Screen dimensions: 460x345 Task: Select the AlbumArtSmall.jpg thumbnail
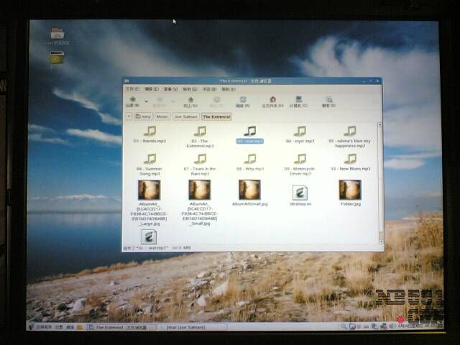(249, 190)
